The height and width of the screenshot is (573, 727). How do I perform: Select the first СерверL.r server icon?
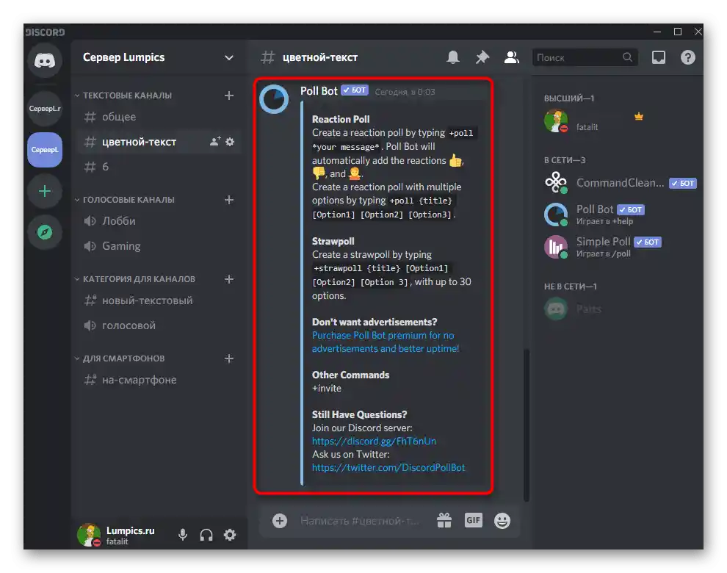45,109
